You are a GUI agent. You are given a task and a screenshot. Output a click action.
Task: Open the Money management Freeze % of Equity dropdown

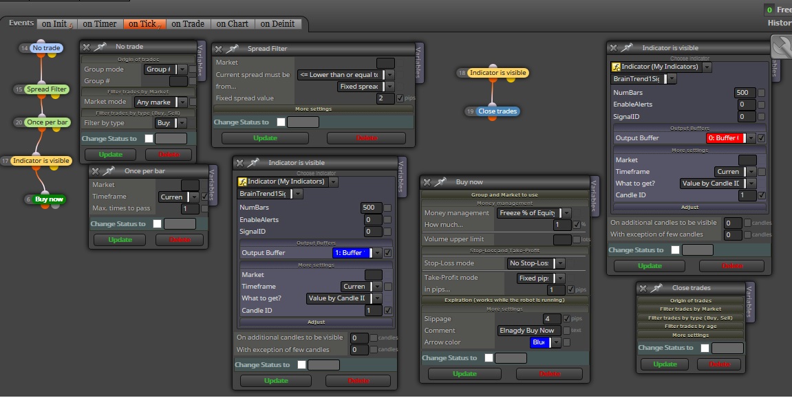[534, 213]
